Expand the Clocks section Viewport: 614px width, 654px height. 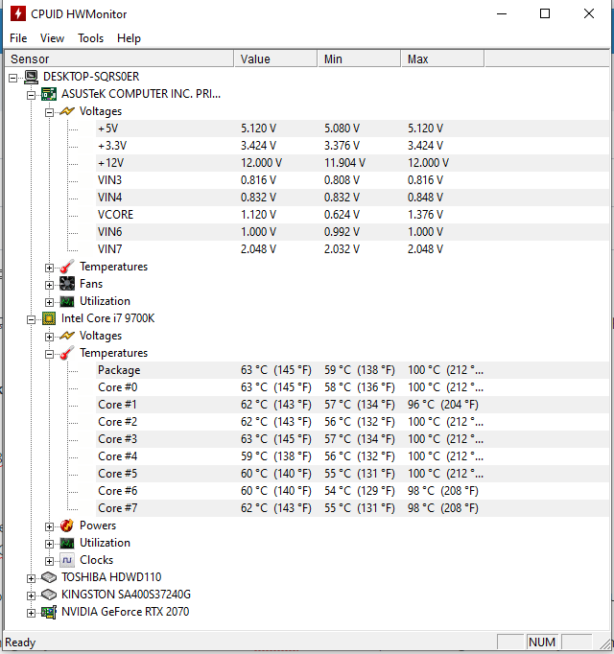(x=49, y=561)
